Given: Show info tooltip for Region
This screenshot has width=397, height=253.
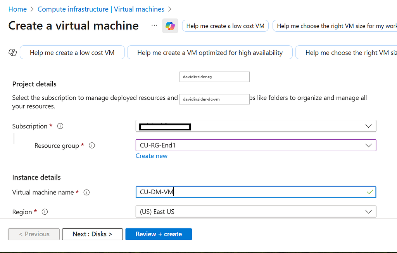Looking at the screenshot, I should pyautogui.click(x=45, y=212).
